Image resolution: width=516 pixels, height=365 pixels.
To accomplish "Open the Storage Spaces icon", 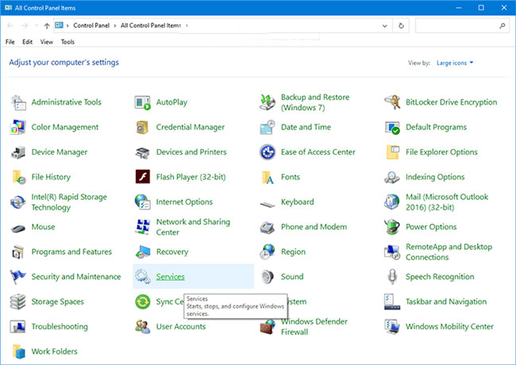I will [x=18, y=302].
